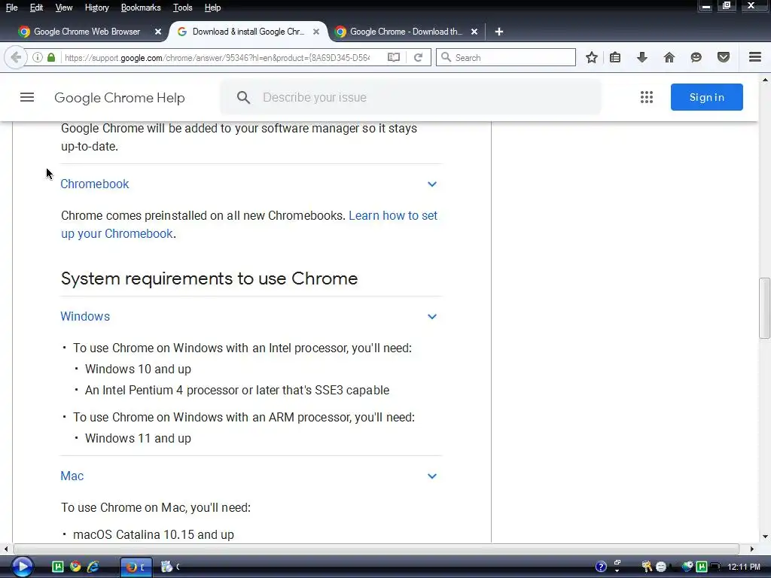Click the 'Windows 11 and up' bullet text
This screenshot has width=771, height=578.
(x=139, y=439)
